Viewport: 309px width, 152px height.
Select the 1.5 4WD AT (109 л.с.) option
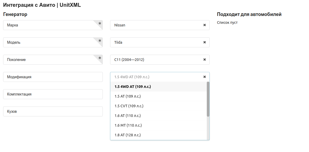tap(158, 87)
